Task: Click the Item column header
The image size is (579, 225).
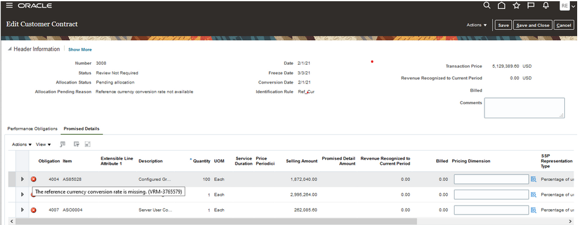Action: (x=67, y=161)
